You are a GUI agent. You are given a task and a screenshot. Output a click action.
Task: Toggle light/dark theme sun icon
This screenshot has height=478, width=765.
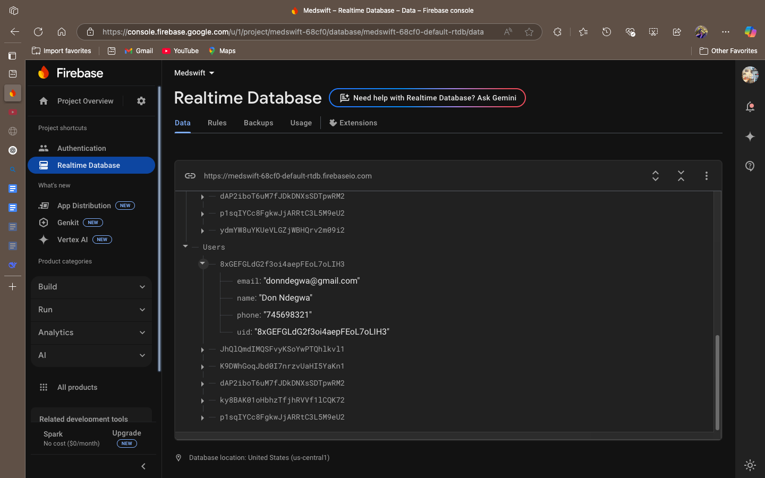click(750, 465)
